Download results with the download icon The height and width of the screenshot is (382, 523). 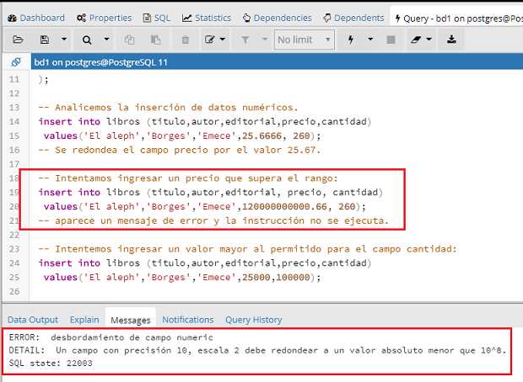click(451, 40)
